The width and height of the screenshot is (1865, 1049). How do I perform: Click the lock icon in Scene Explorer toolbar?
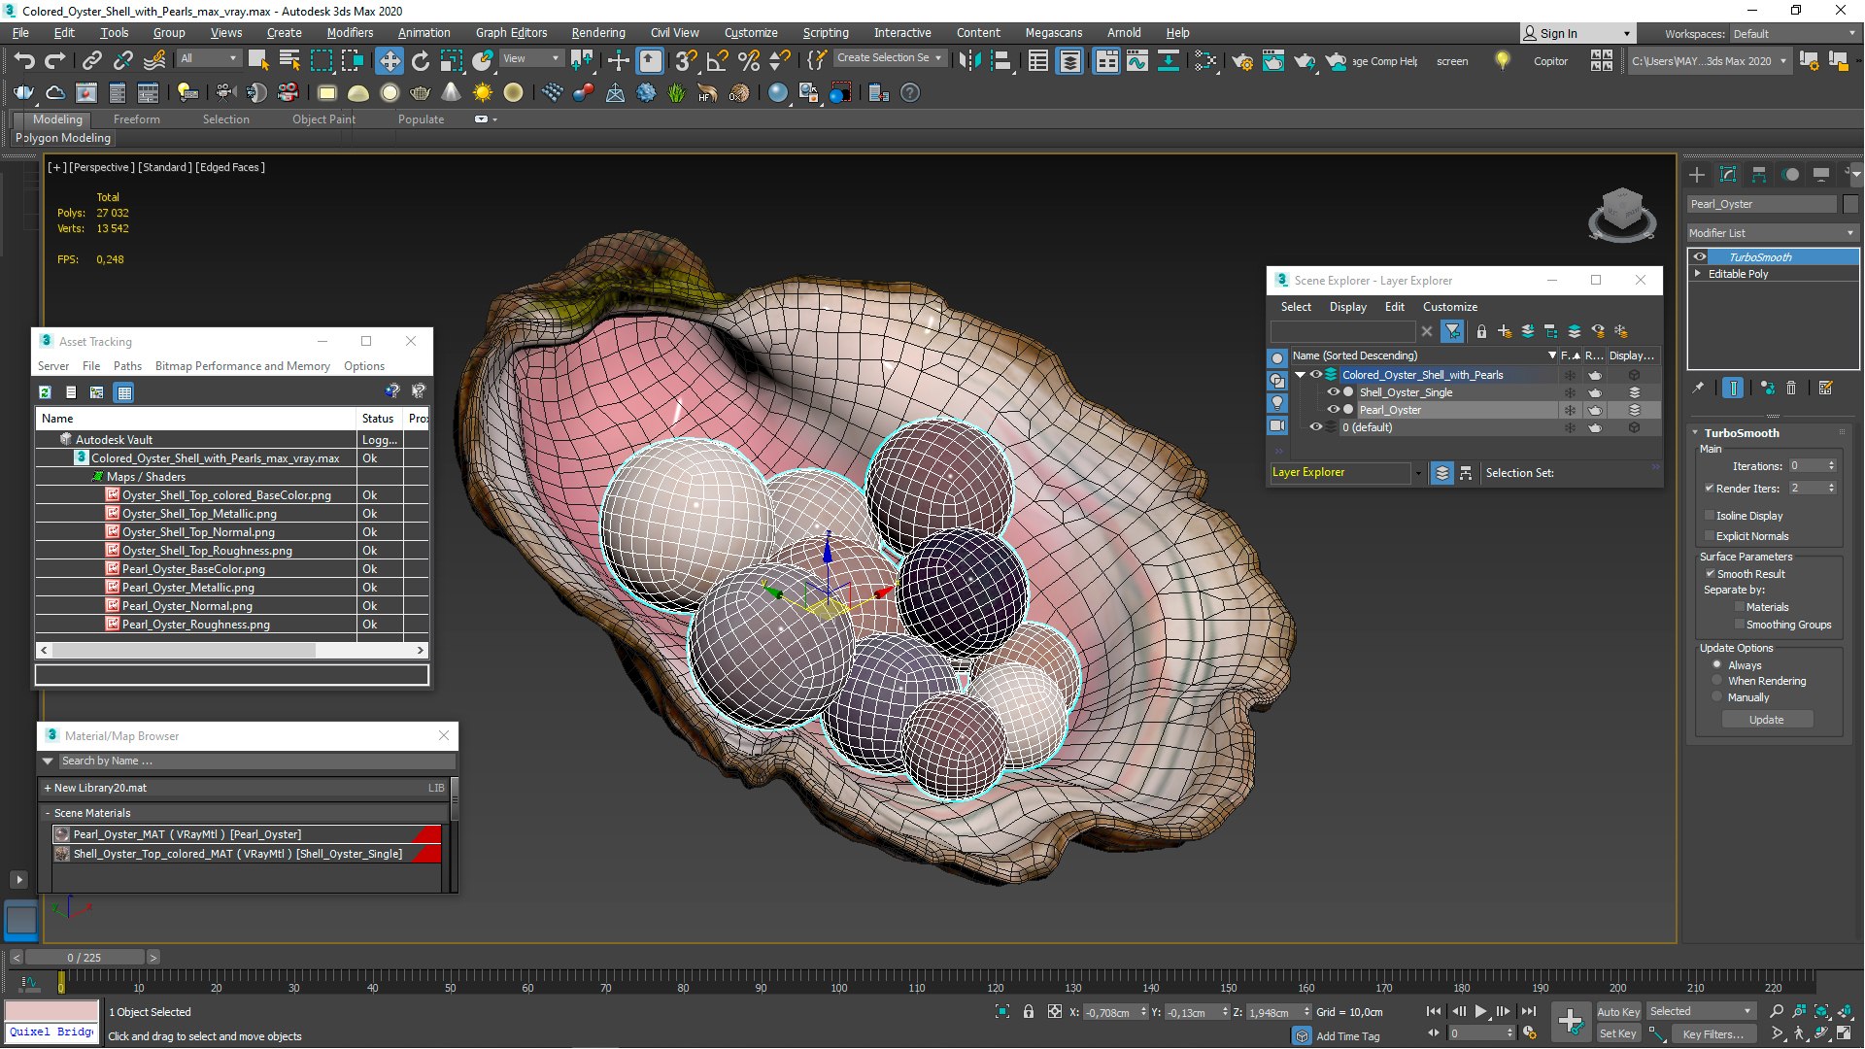[x=1481, y=331]
